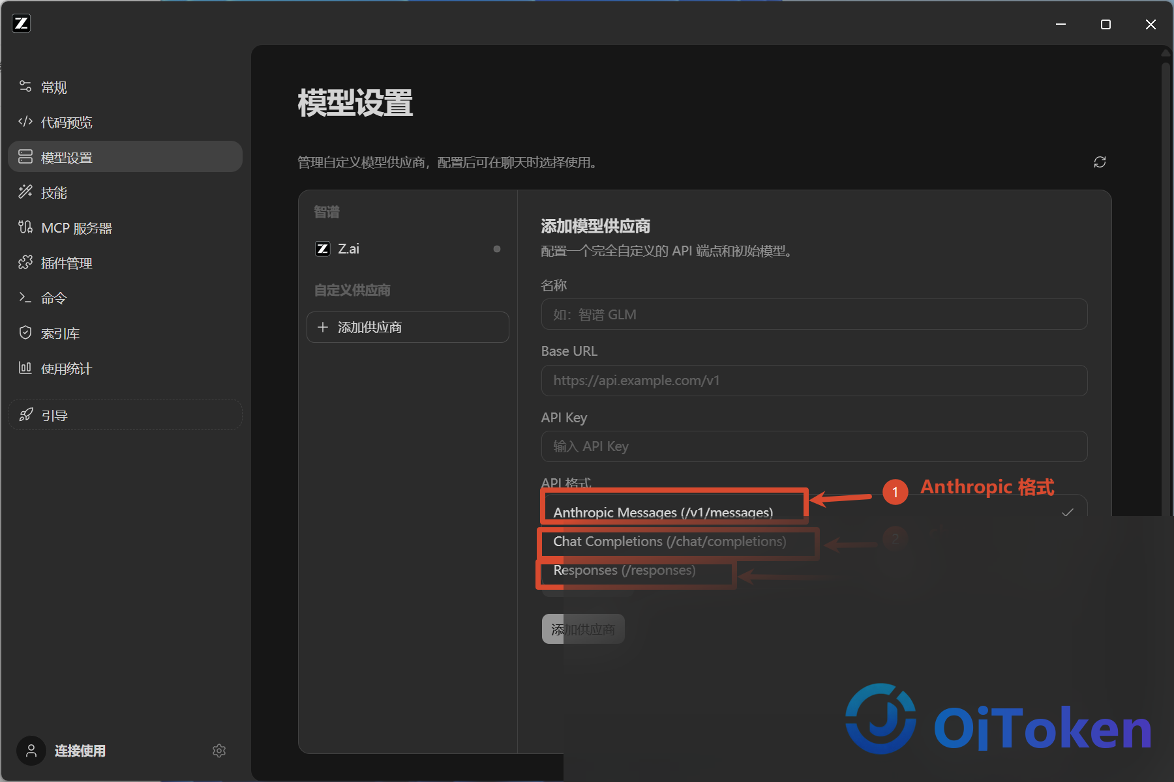Submit with the 添加供应商 button under the form
1174x782 pixels.
[583, 630]
